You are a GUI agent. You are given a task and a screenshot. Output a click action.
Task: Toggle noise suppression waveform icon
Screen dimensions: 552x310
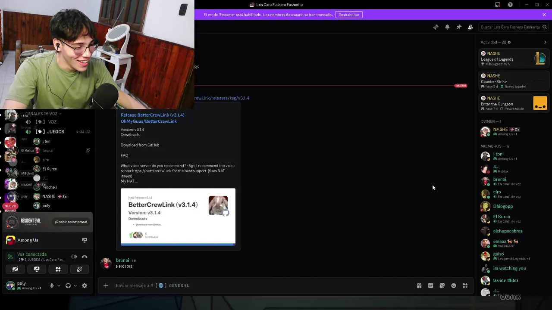[x=74, y=257]
